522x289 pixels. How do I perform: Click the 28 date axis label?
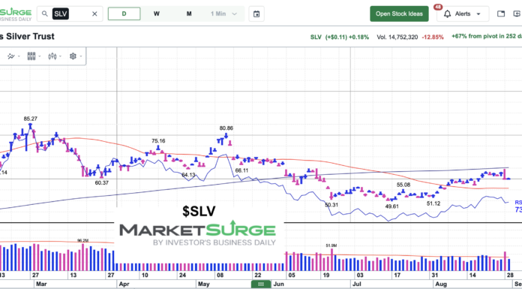pos(510,275)
